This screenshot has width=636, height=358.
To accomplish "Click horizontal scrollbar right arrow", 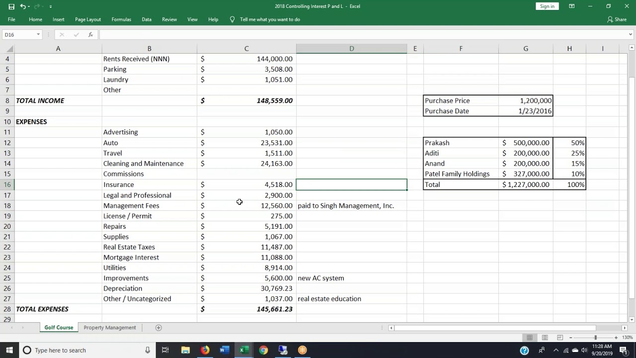I will [625, 328].
